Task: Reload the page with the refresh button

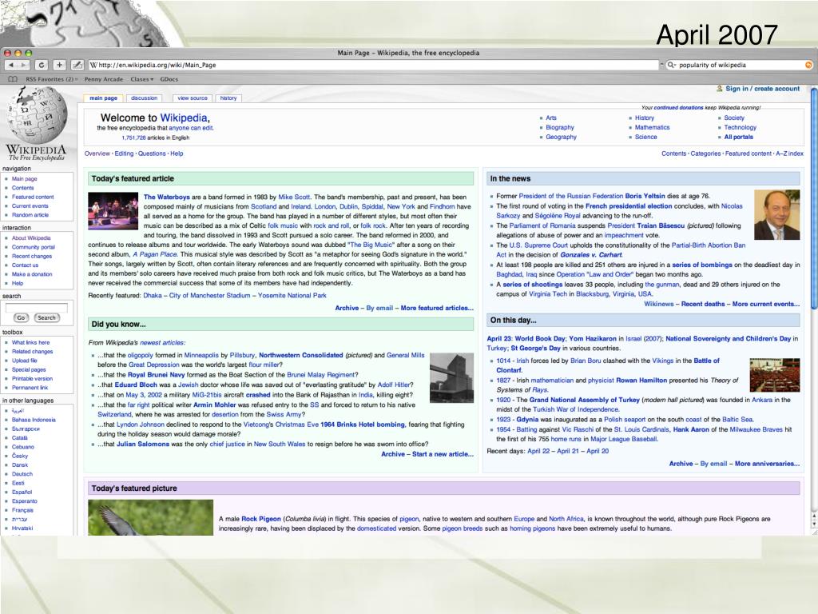Action: click(42, 65)
